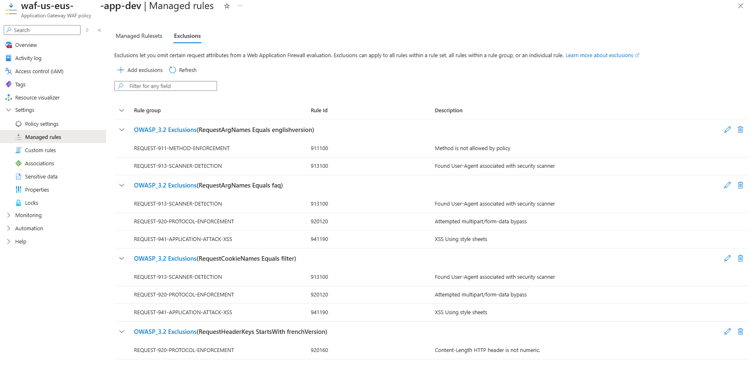This screenshot has height=375, width=755.
Task: Click the Refresh icon button
Action: [x=173, y=70]
